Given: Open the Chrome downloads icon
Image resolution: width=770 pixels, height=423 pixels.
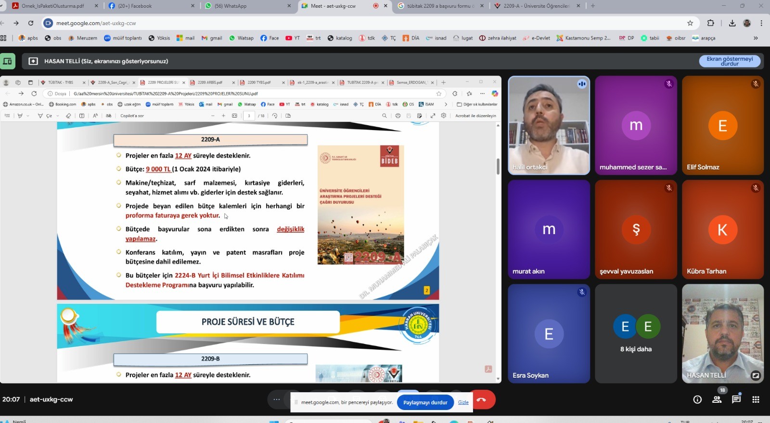Looking at the screenshot, I should [732, 23].
